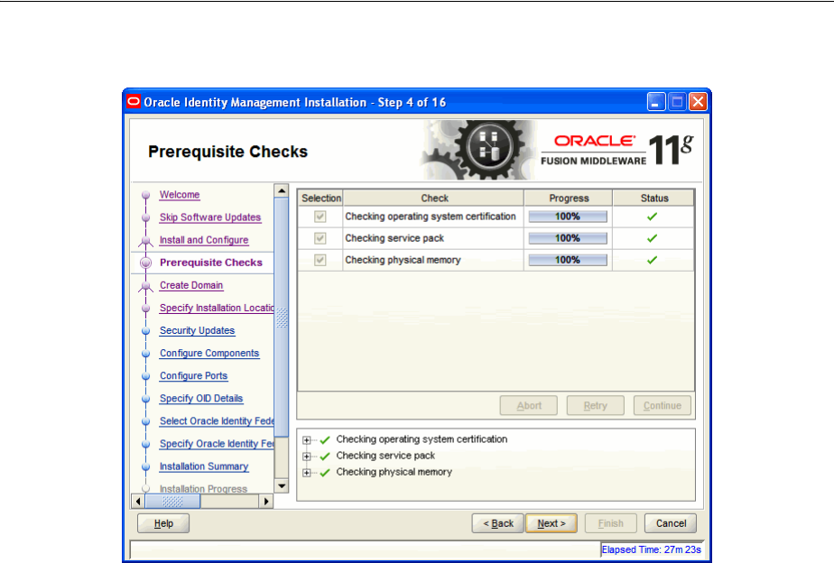Click the Back button
Screen dimensions: 834x563
[x=498, y=523]
